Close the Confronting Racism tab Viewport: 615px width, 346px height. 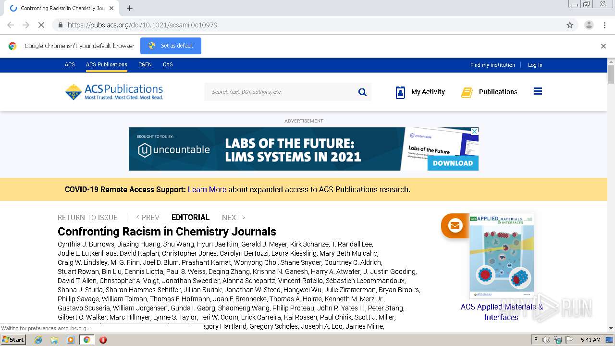(x=111, y=8)
